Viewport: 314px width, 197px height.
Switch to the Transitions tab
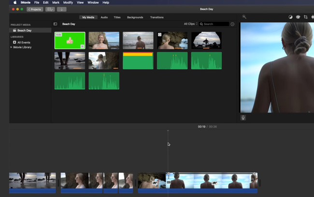tap(157, 17)
